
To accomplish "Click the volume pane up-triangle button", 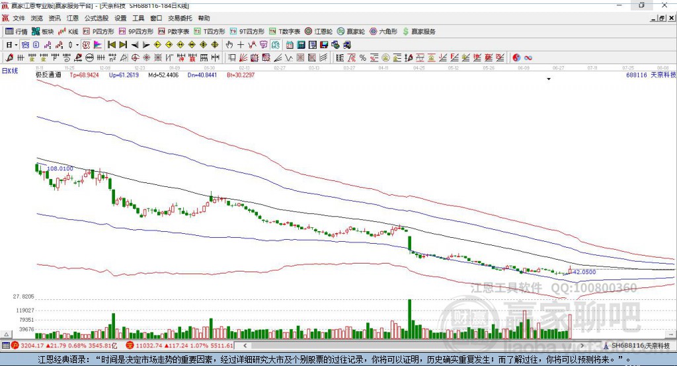I will pyautogui.click(x=6, y=334).
